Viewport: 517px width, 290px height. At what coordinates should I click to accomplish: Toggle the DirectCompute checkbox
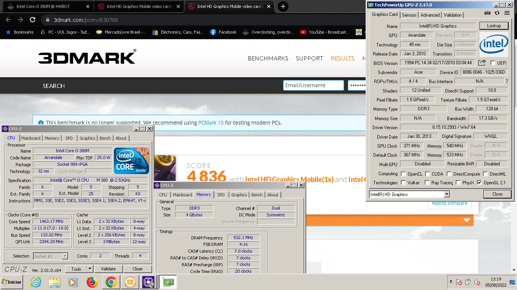click(448, 174)
